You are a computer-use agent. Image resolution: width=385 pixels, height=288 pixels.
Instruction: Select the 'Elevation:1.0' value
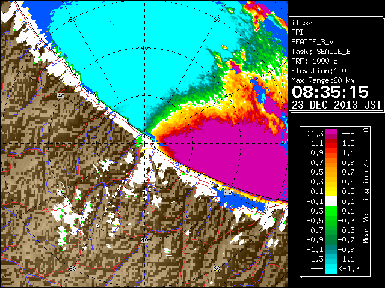tap(319, 71)
